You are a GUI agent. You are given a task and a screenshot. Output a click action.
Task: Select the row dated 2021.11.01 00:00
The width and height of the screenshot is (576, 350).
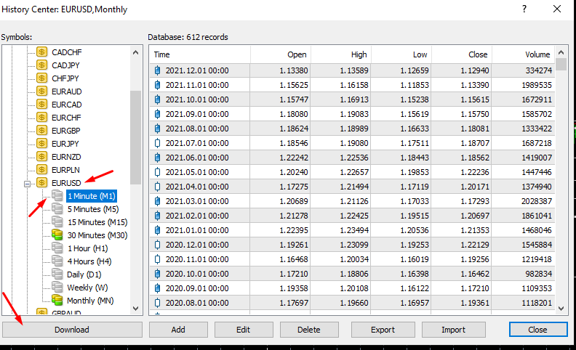(352, 85)
